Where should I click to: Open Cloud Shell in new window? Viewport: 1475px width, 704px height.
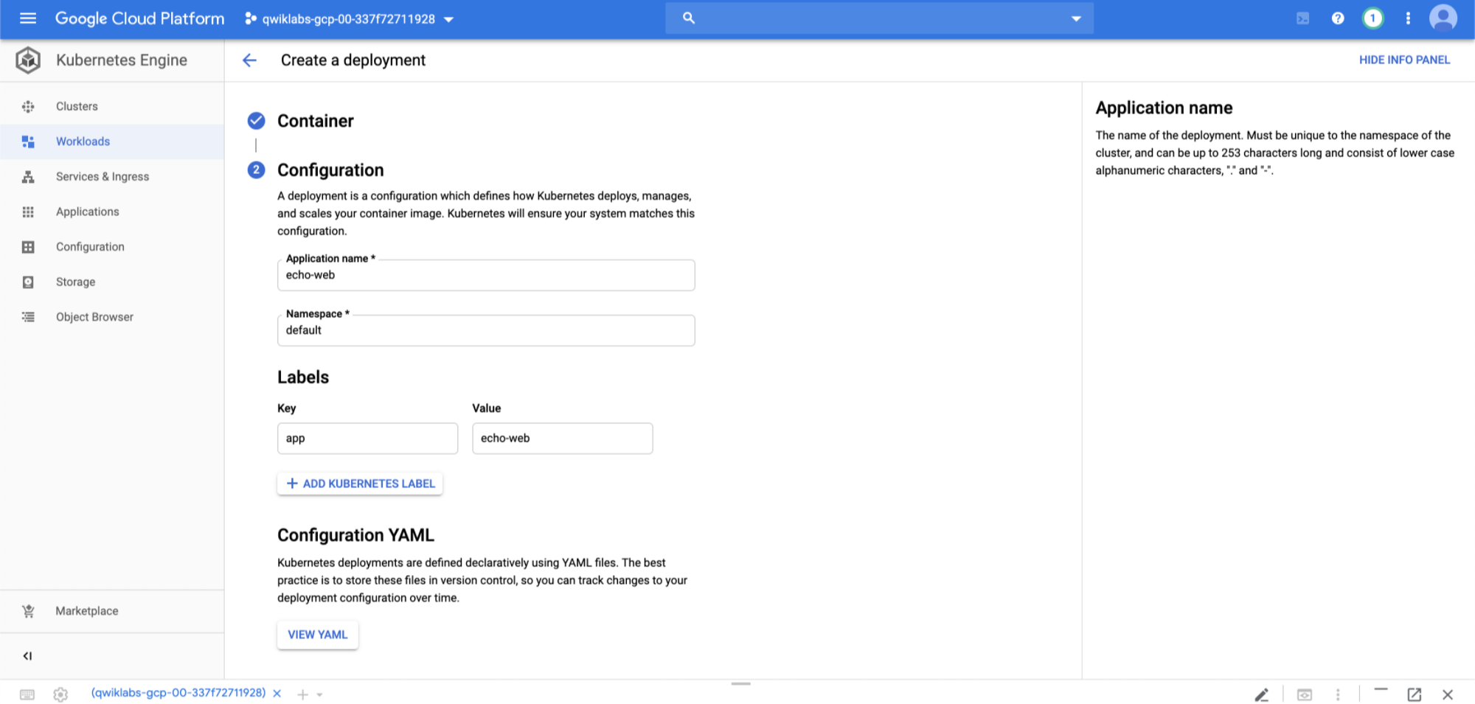[1414, 694]
